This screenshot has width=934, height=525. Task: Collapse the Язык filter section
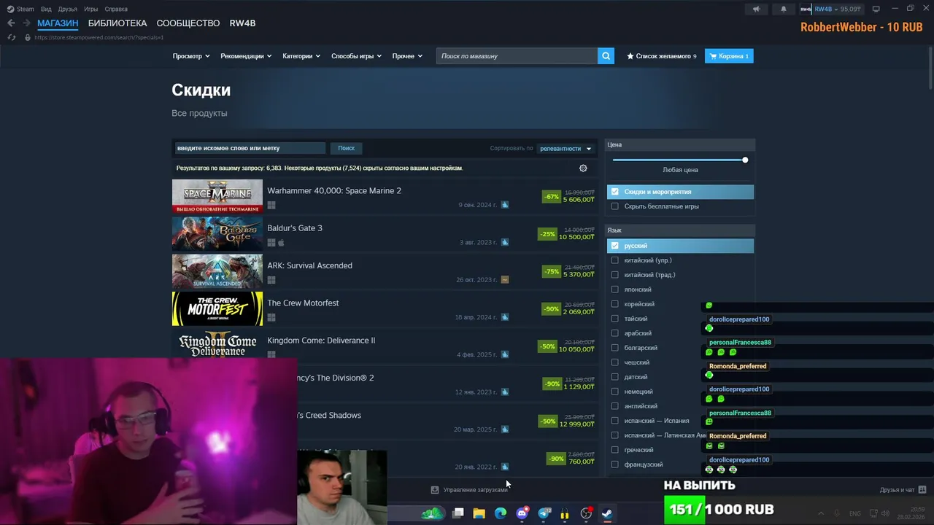680,230
